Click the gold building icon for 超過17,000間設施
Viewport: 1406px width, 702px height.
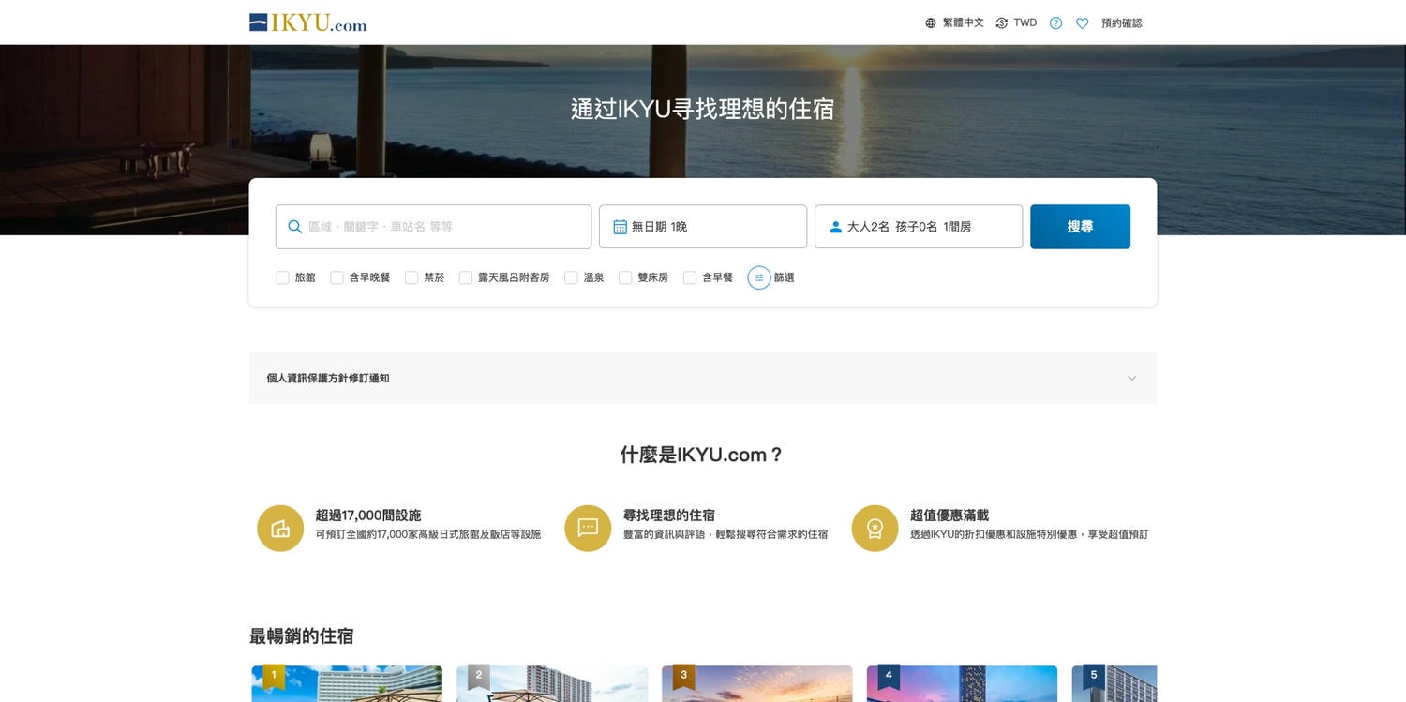280,528
